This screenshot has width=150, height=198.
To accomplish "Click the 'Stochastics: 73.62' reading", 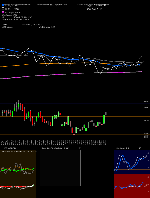I will pos(10,15).
